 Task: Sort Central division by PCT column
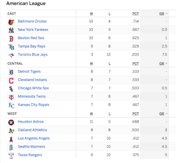136,64
